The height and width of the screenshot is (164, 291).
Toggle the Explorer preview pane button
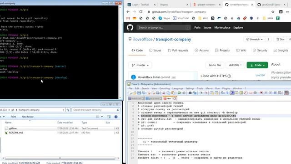(x=109, y=117)
